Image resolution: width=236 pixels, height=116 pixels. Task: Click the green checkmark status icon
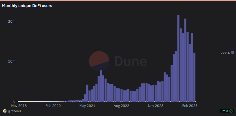coord(231,111)
